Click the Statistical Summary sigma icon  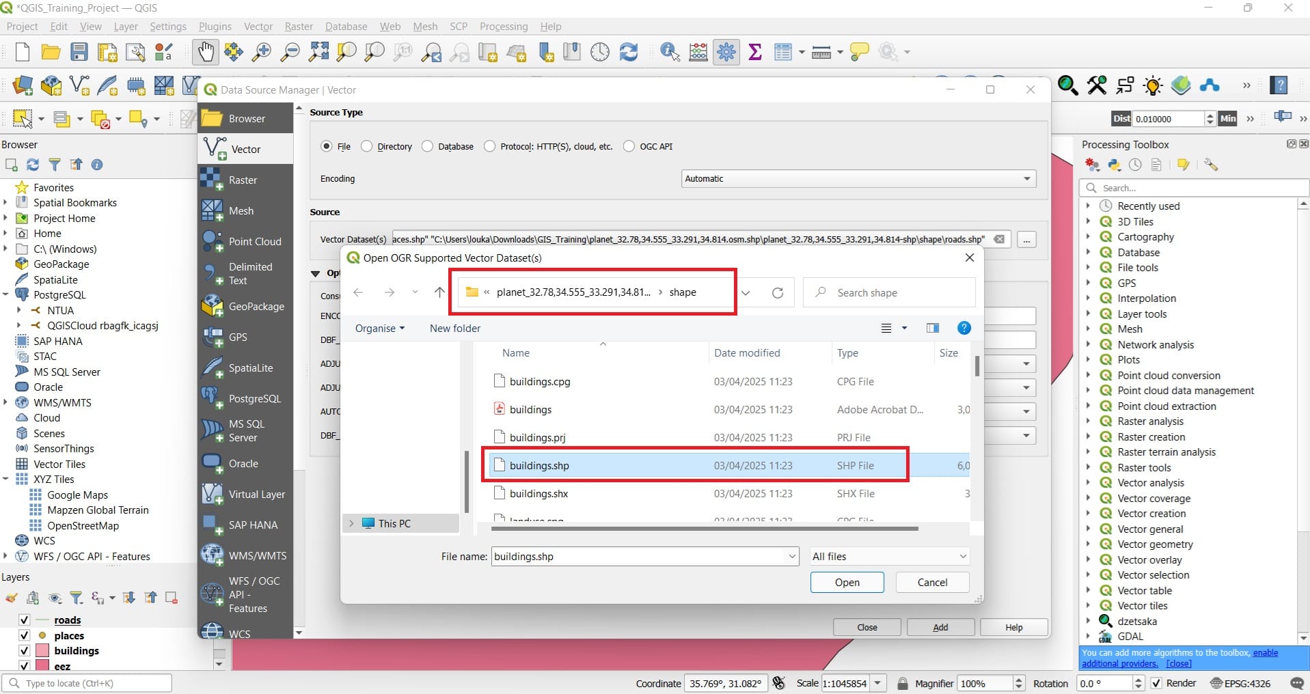click(755, 52)
